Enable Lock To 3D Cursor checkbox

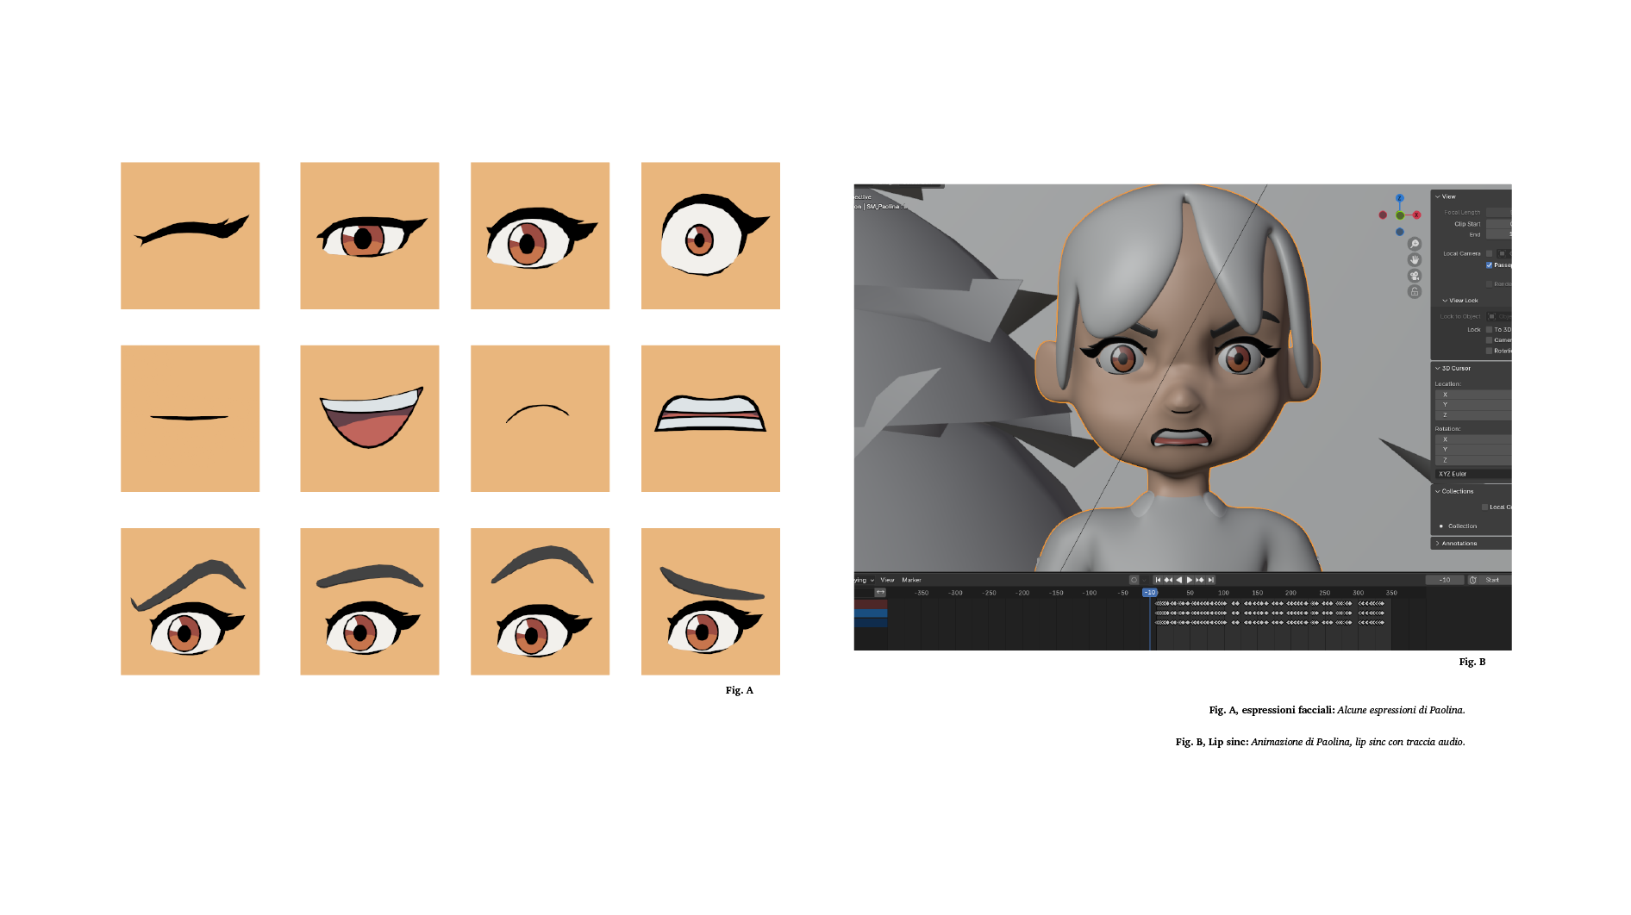point(1489,330)
